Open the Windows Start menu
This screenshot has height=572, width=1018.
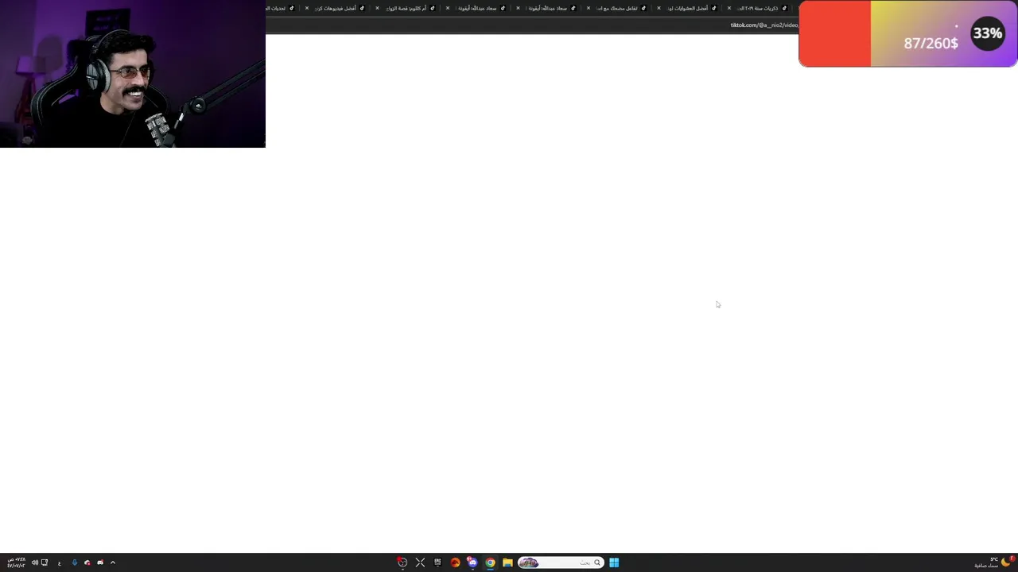tap(614, 562)
